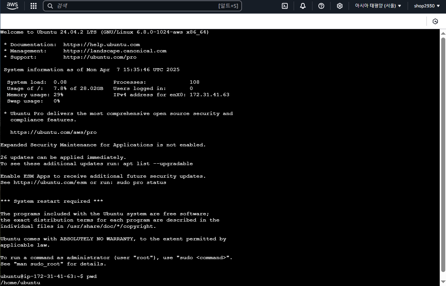Click the /home/ubuntu output line
Screen dimensions: 446x286
(20, 283)
